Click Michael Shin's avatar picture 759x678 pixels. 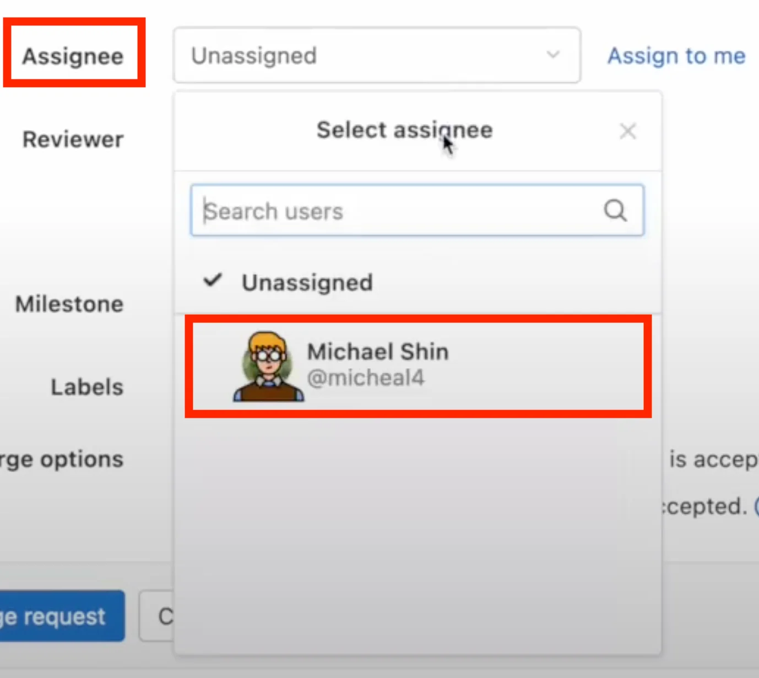268,366
